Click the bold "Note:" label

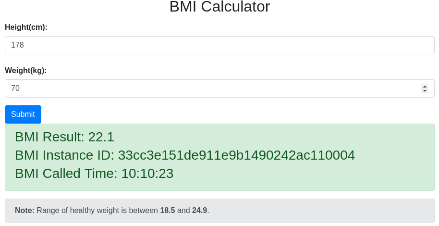tap(24, 211)
